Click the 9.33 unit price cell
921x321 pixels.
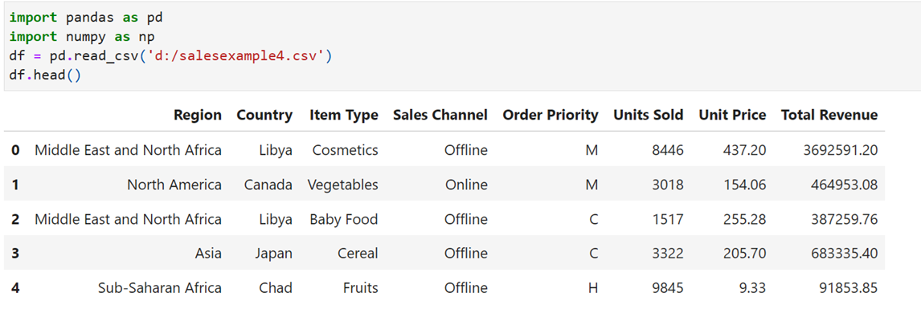click(x=752, y=288)
